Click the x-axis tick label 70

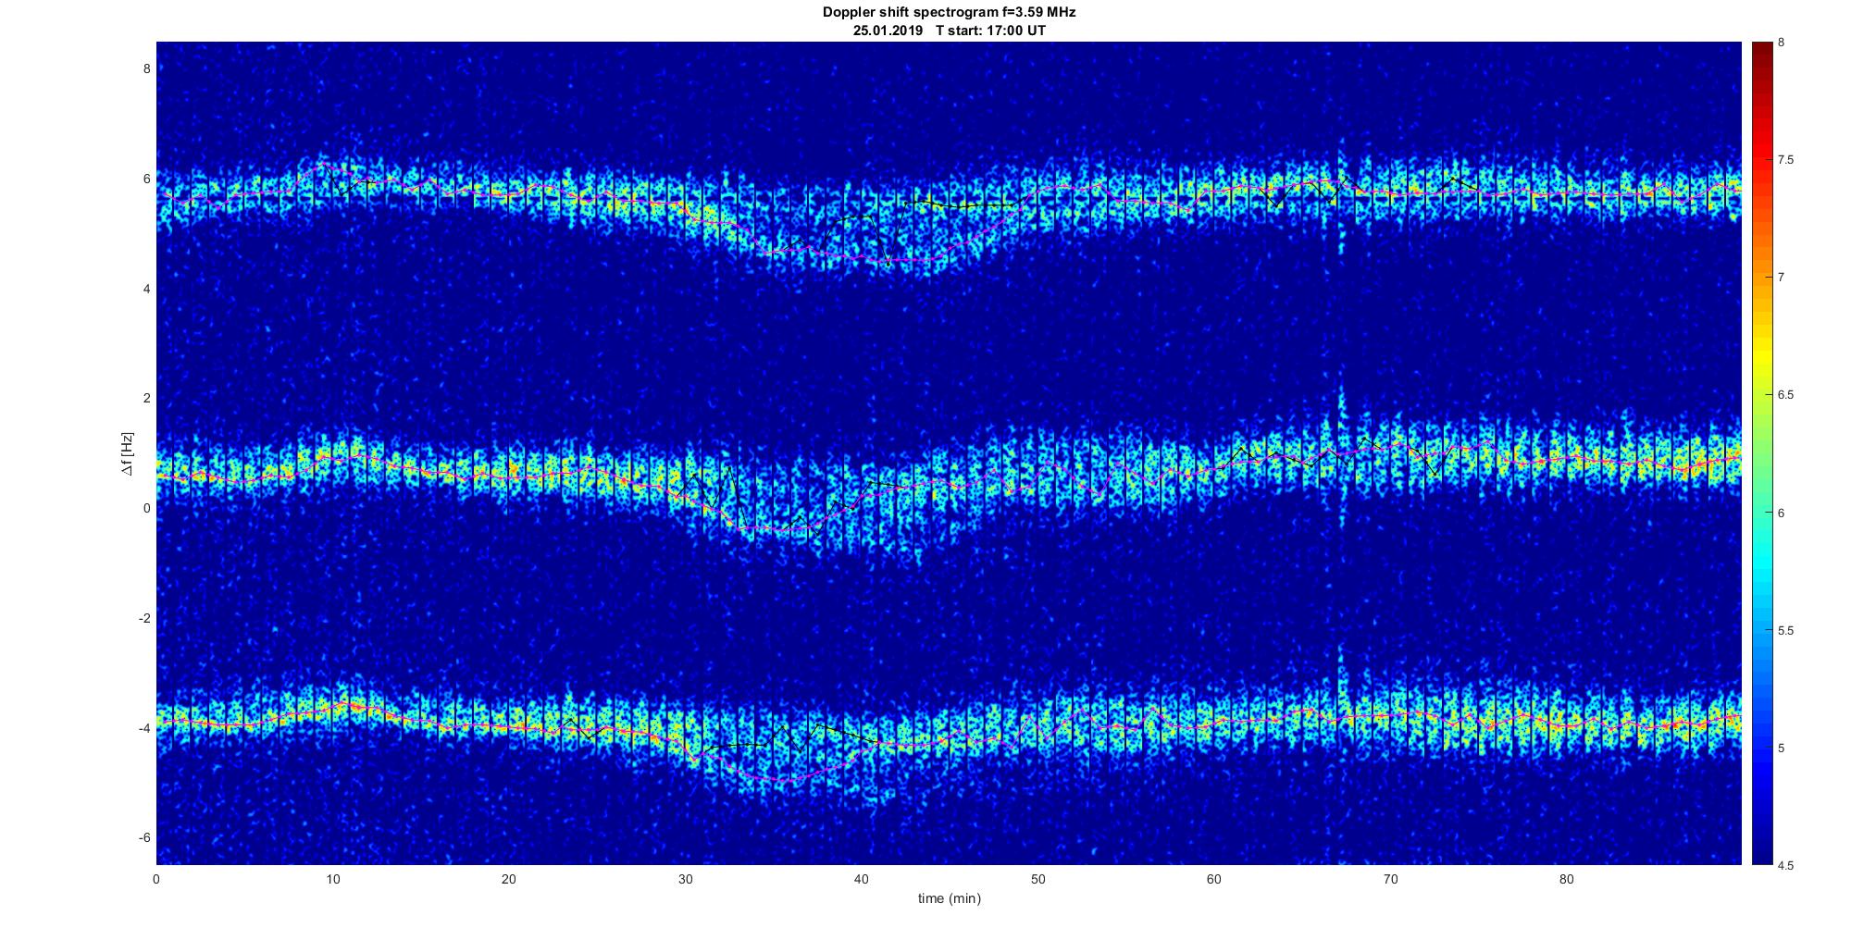coord(1390,879)
